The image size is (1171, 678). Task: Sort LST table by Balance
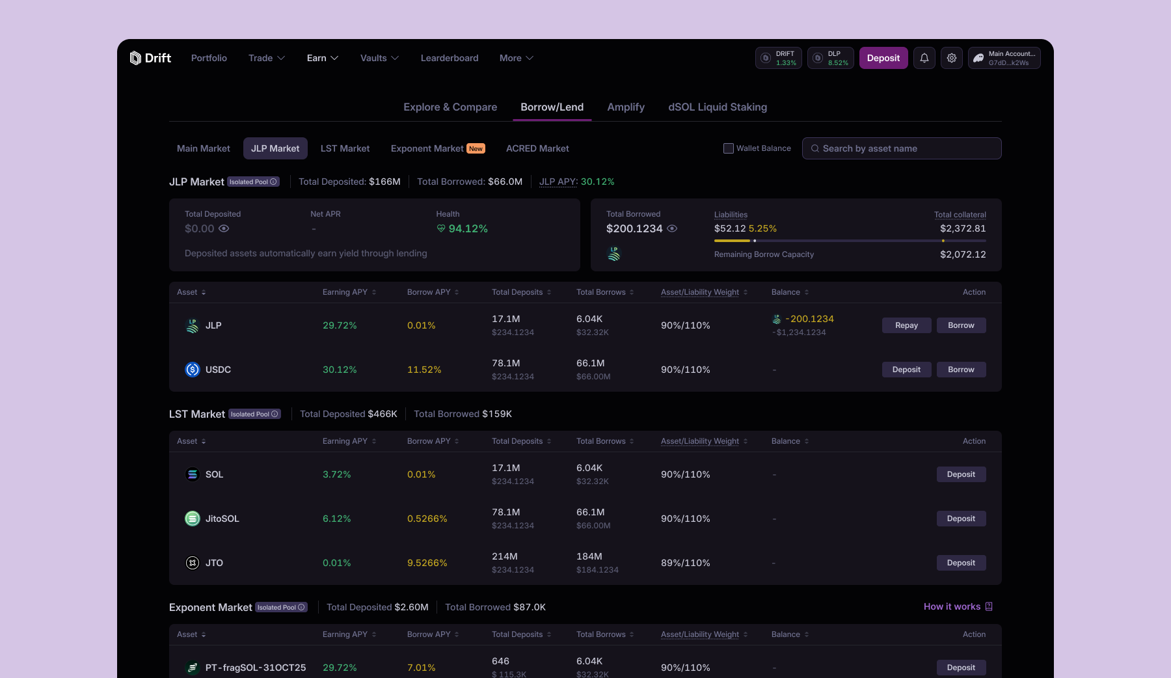(790, 441)
